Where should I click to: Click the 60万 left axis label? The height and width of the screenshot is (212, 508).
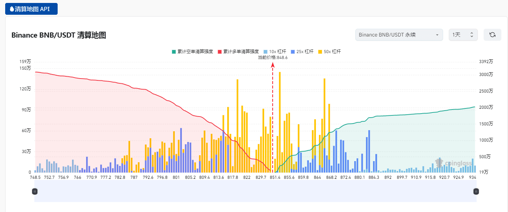tap(27, 131)
